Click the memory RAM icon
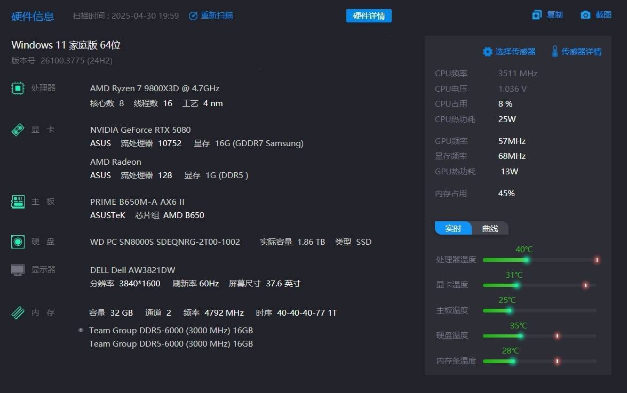The width and height of the screenshot is (627, 393). point(18,312)
